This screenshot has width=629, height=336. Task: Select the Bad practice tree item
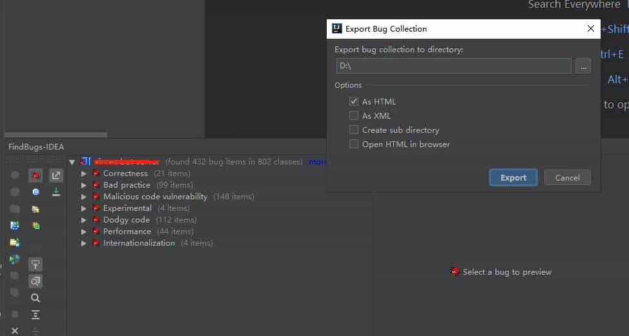coord(127,185)
